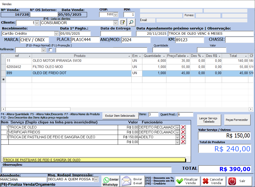Send the sale via WhatsApp

[110, 182]
